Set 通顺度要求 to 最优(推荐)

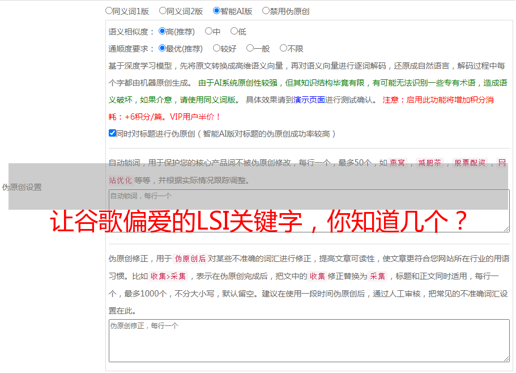point(162,48)
